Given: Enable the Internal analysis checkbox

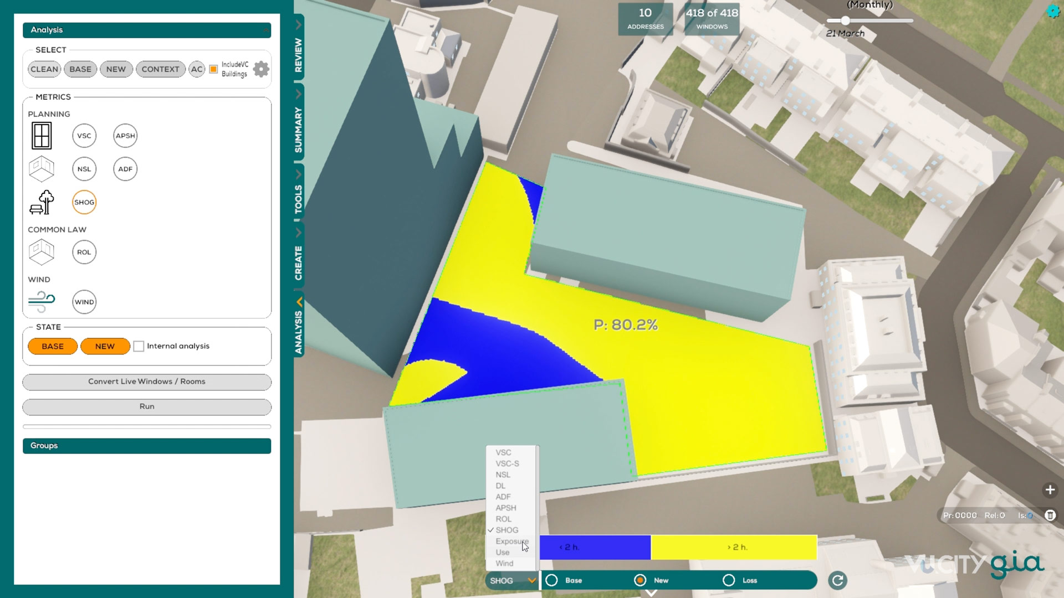Looking at the screenshot, I should point(139,346).
